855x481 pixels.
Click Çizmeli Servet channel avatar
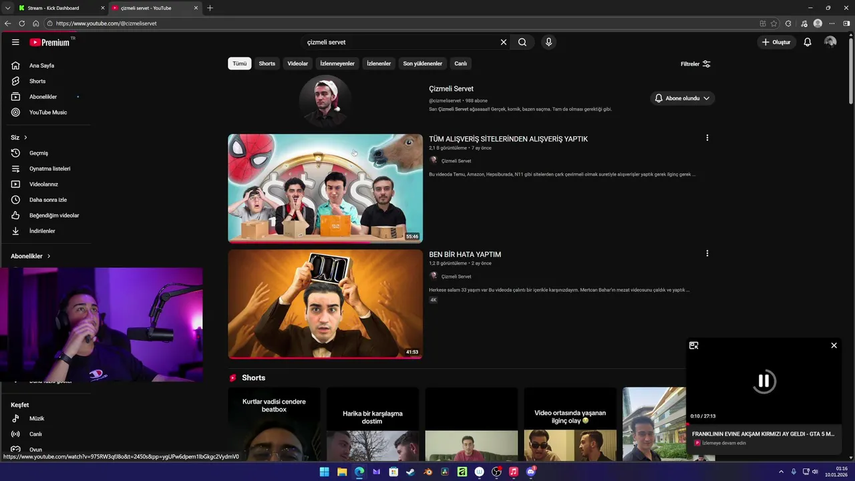325,101
